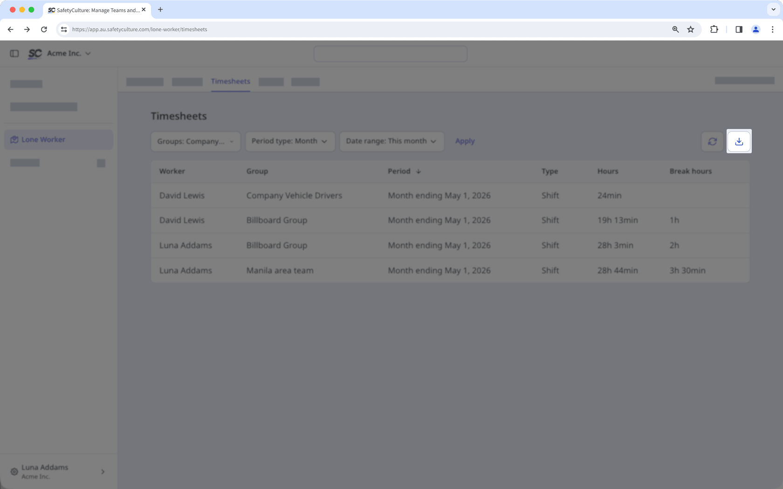The height and width of the screenshot is (489, 783).
Task: Sort by the Period arrow
Action: coord(419,171)
